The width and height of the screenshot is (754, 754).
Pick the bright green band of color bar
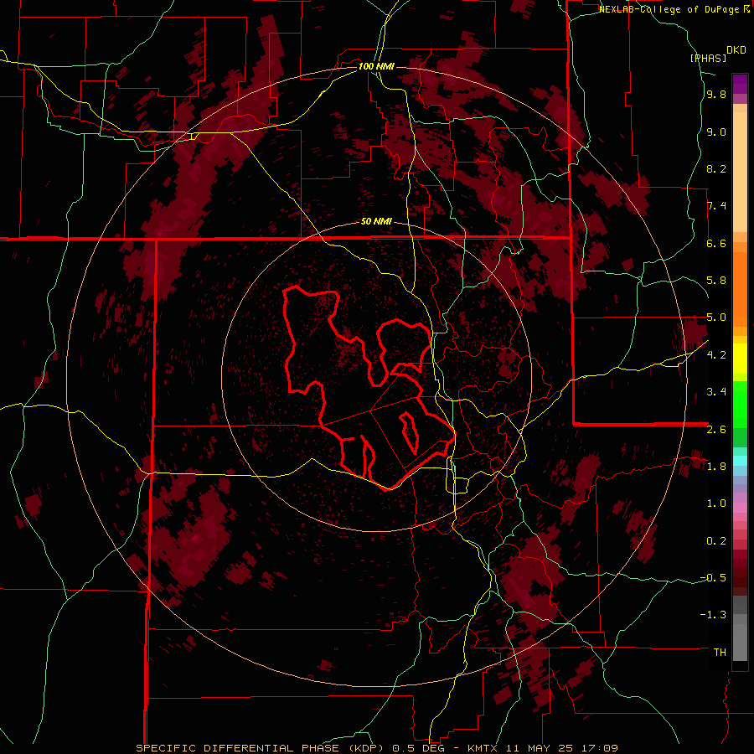click(x=740, y=404)
